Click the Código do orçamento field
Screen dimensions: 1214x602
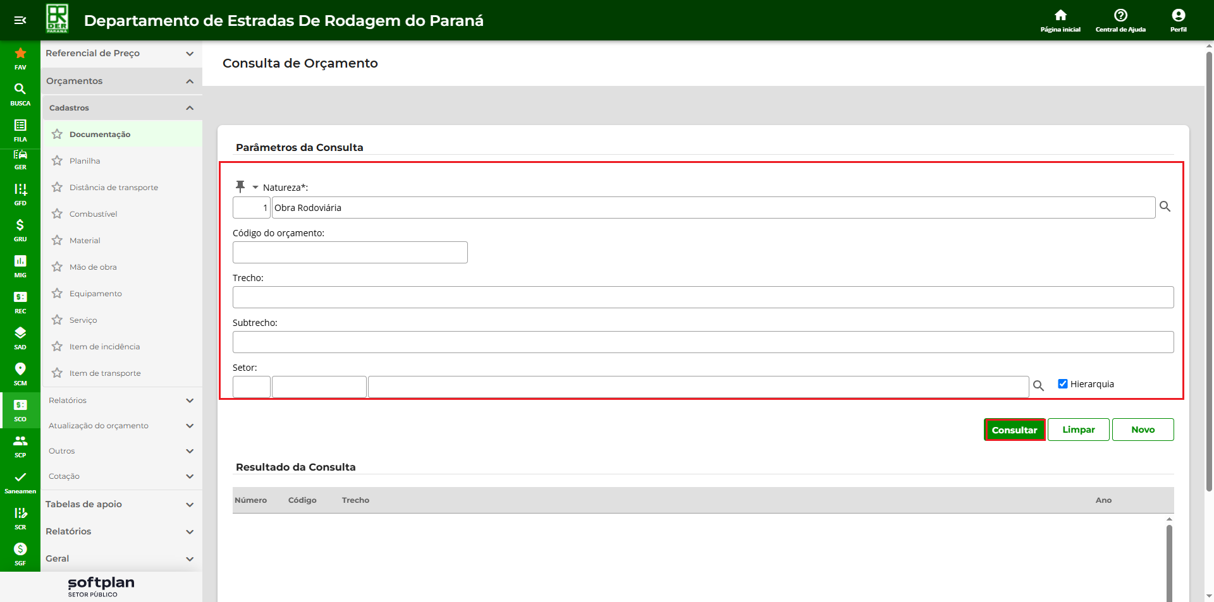[350, 252]
